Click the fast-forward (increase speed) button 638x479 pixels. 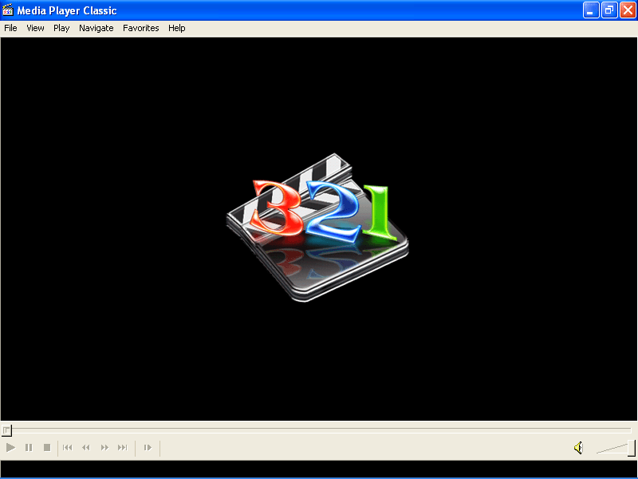pyautogui.click(x=104, y=448)
